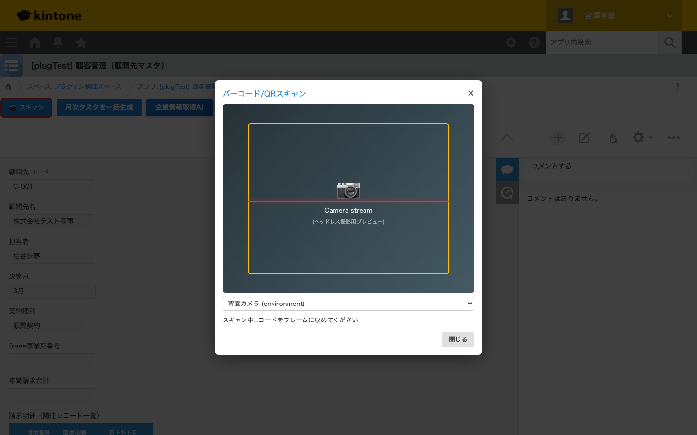Edit the record with pencil icon

pyautogui.click(x=584, y=138)
